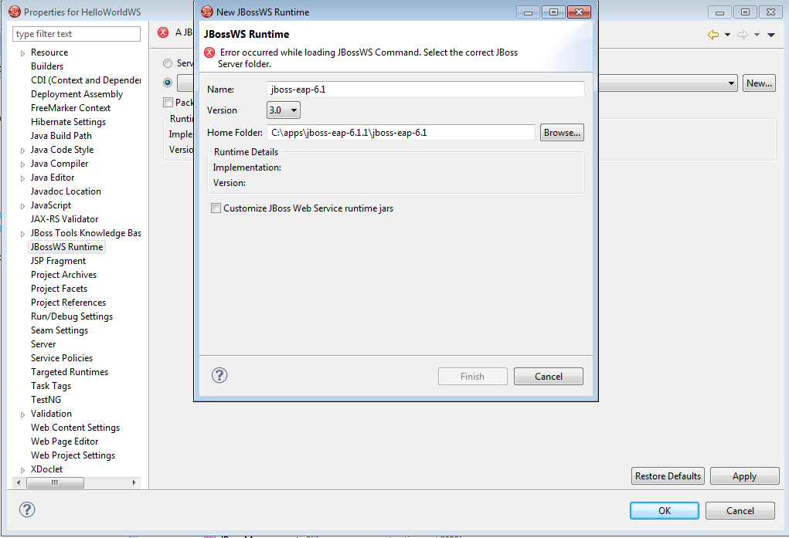Screen dimensions: 789x538
Task: Expand the Validation tree node
Action: click(x=22, y=414)
